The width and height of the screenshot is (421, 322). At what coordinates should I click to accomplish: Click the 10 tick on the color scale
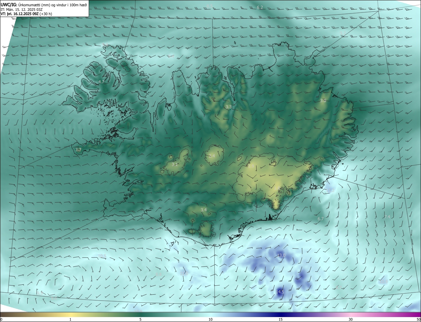[210, 319]
